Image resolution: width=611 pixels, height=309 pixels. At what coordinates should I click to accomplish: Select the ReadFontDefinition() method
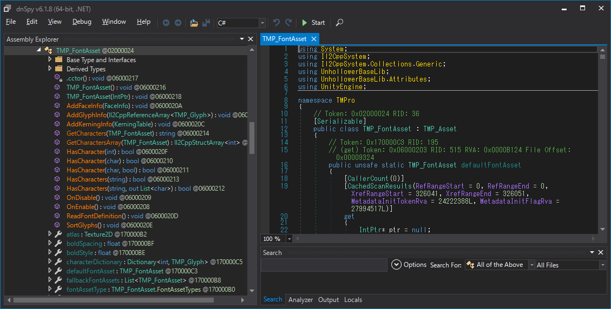click(96, 216)
